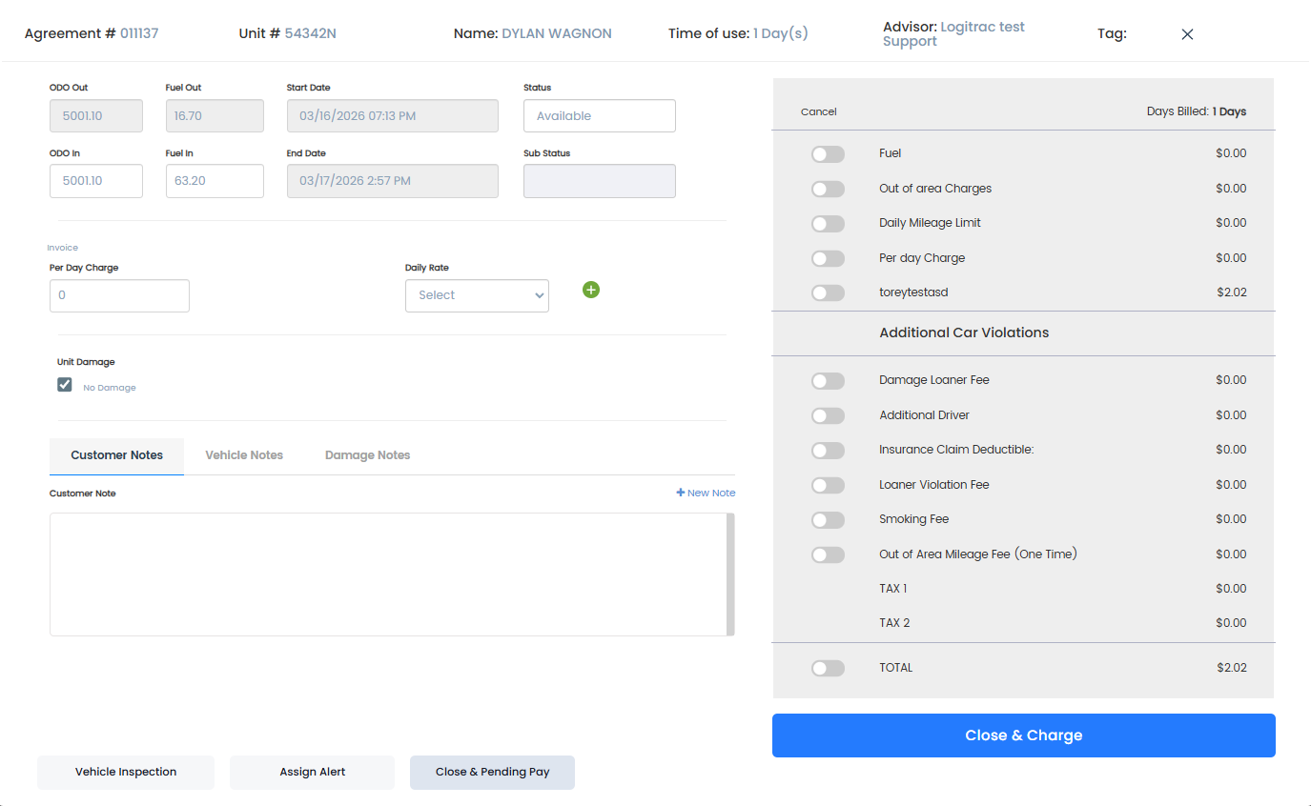Screen dimensions: 1311x806
Task: Click unit number 54342N
Action: point(311,33)
